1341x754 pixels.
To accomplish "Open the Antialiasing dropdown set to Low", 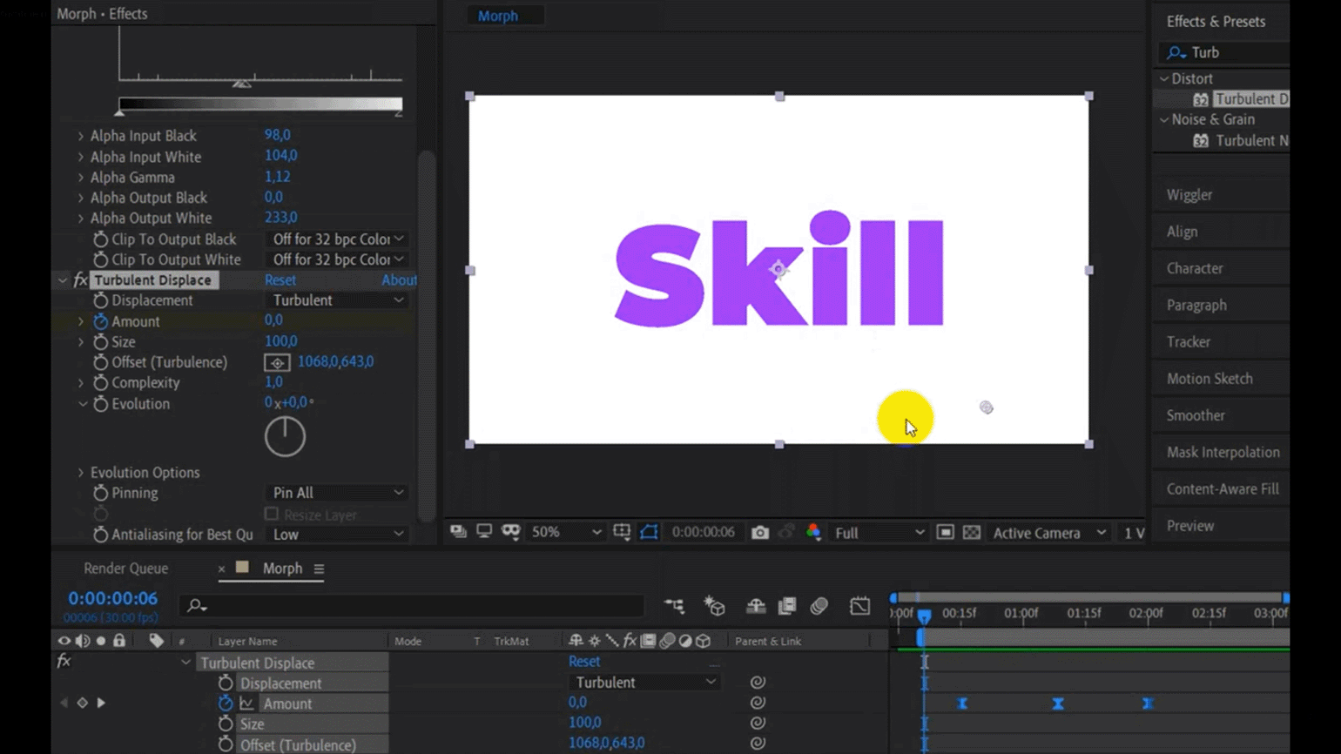I will [337, 535].
